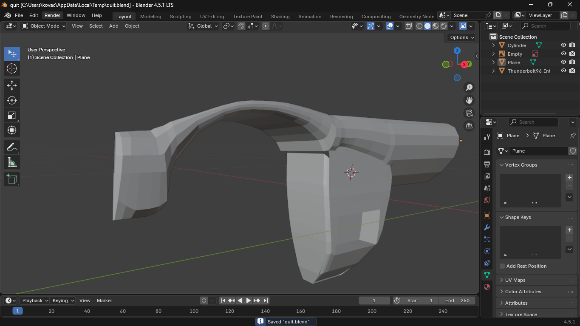Expand the Thunderbolt96_Int outliner item

493,71
